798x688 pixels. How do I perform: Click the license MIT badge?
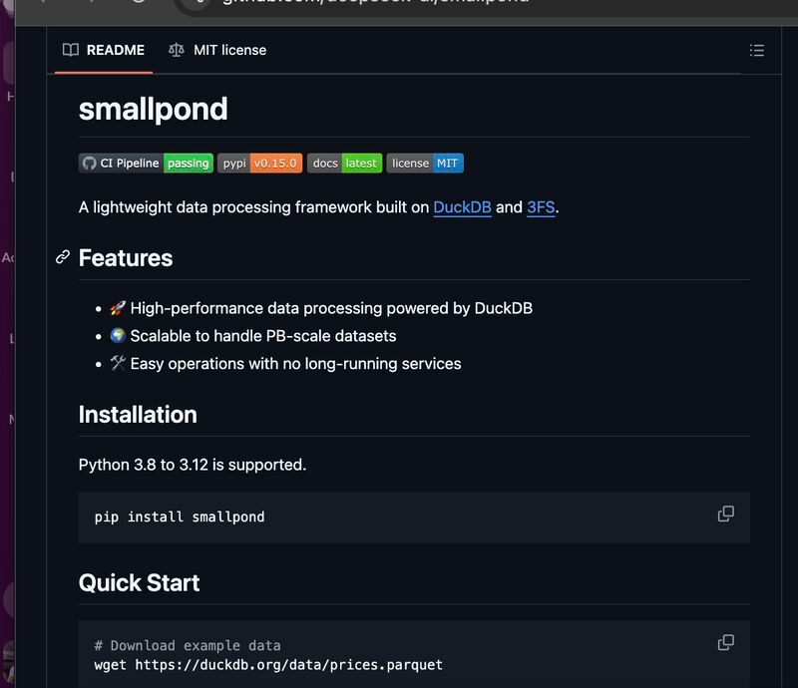[425, 163]
